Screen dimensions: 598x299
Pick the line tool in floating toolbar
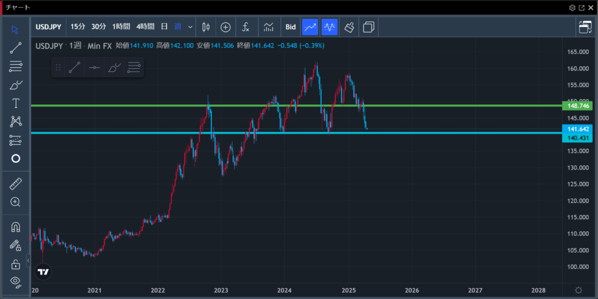pos(74,68)
